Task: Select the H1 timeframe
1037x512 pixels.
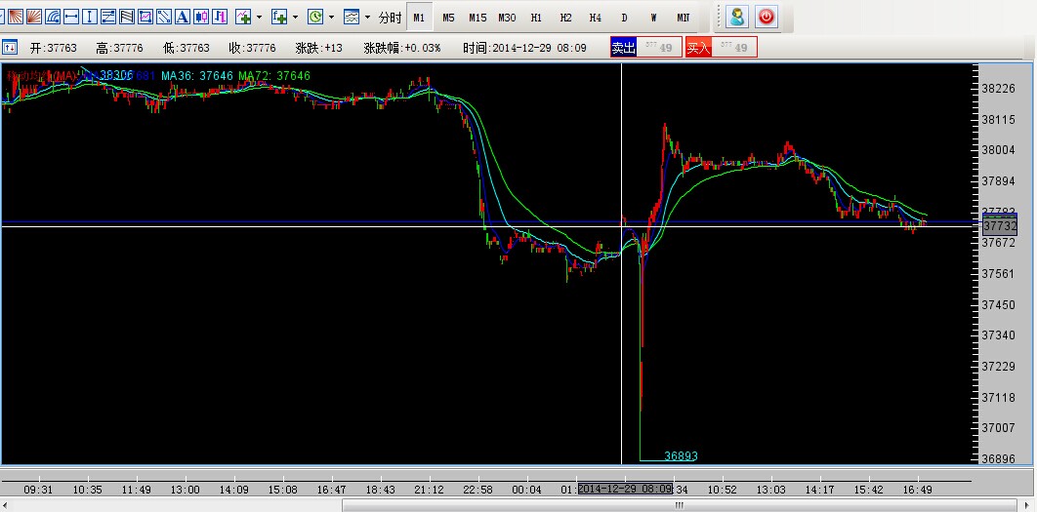Action: (x=536, y=18)
